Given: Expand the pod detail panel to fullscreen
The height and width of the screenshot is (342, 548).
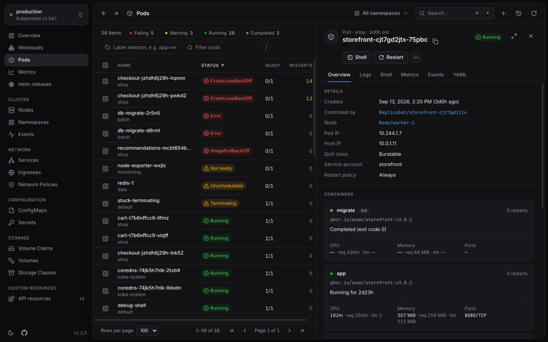Looking at the screenshot, I should [x=514, y=36].
